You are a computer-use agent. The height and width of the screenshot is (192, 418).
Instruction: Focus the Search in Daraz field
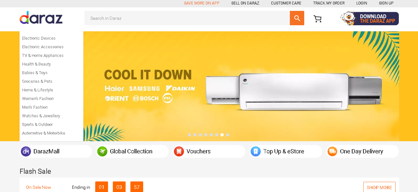(187, 18)
